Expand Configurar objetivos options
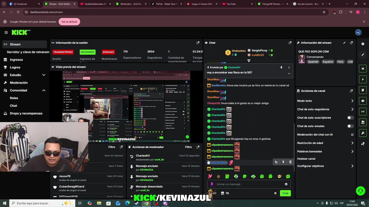This screenshot has height=207, width=369. pyautogui.click(x=352, y=166)
